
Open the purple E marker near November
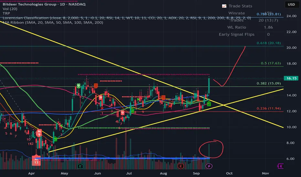[280, 166]
